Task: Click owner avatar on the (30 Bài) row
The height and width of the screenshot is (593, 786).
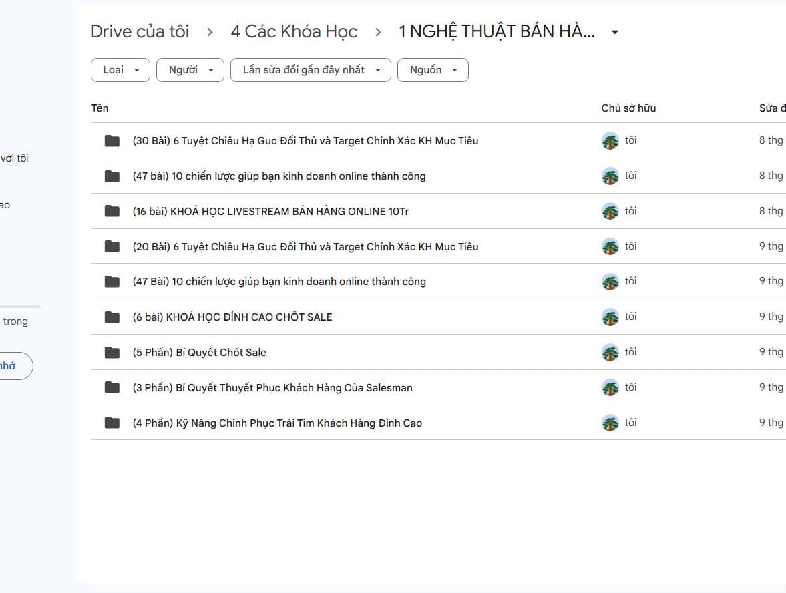Action: pos(610,141)
